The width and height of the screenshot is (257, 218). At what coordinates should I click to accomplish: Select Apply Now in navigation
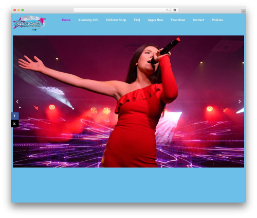point(155,20)
